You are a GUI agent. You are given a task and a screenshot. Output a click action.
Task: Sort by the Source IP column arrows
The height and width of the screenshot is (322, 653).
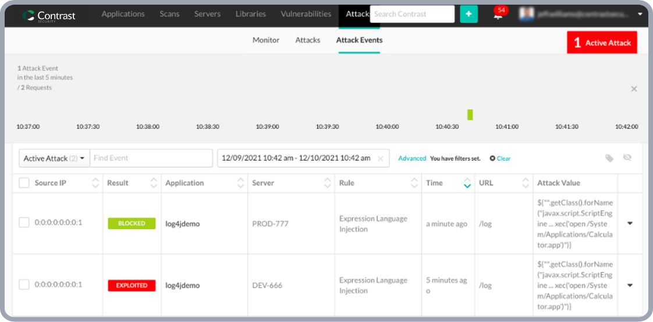[x=95, y=183]
